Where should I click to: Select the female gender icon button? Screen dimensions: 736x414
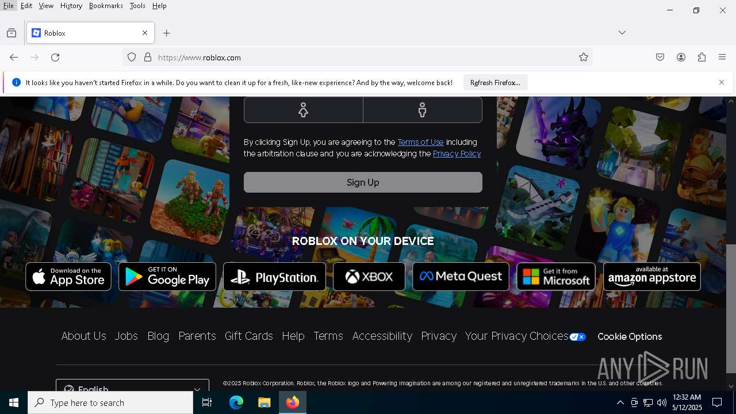(303, 109)
